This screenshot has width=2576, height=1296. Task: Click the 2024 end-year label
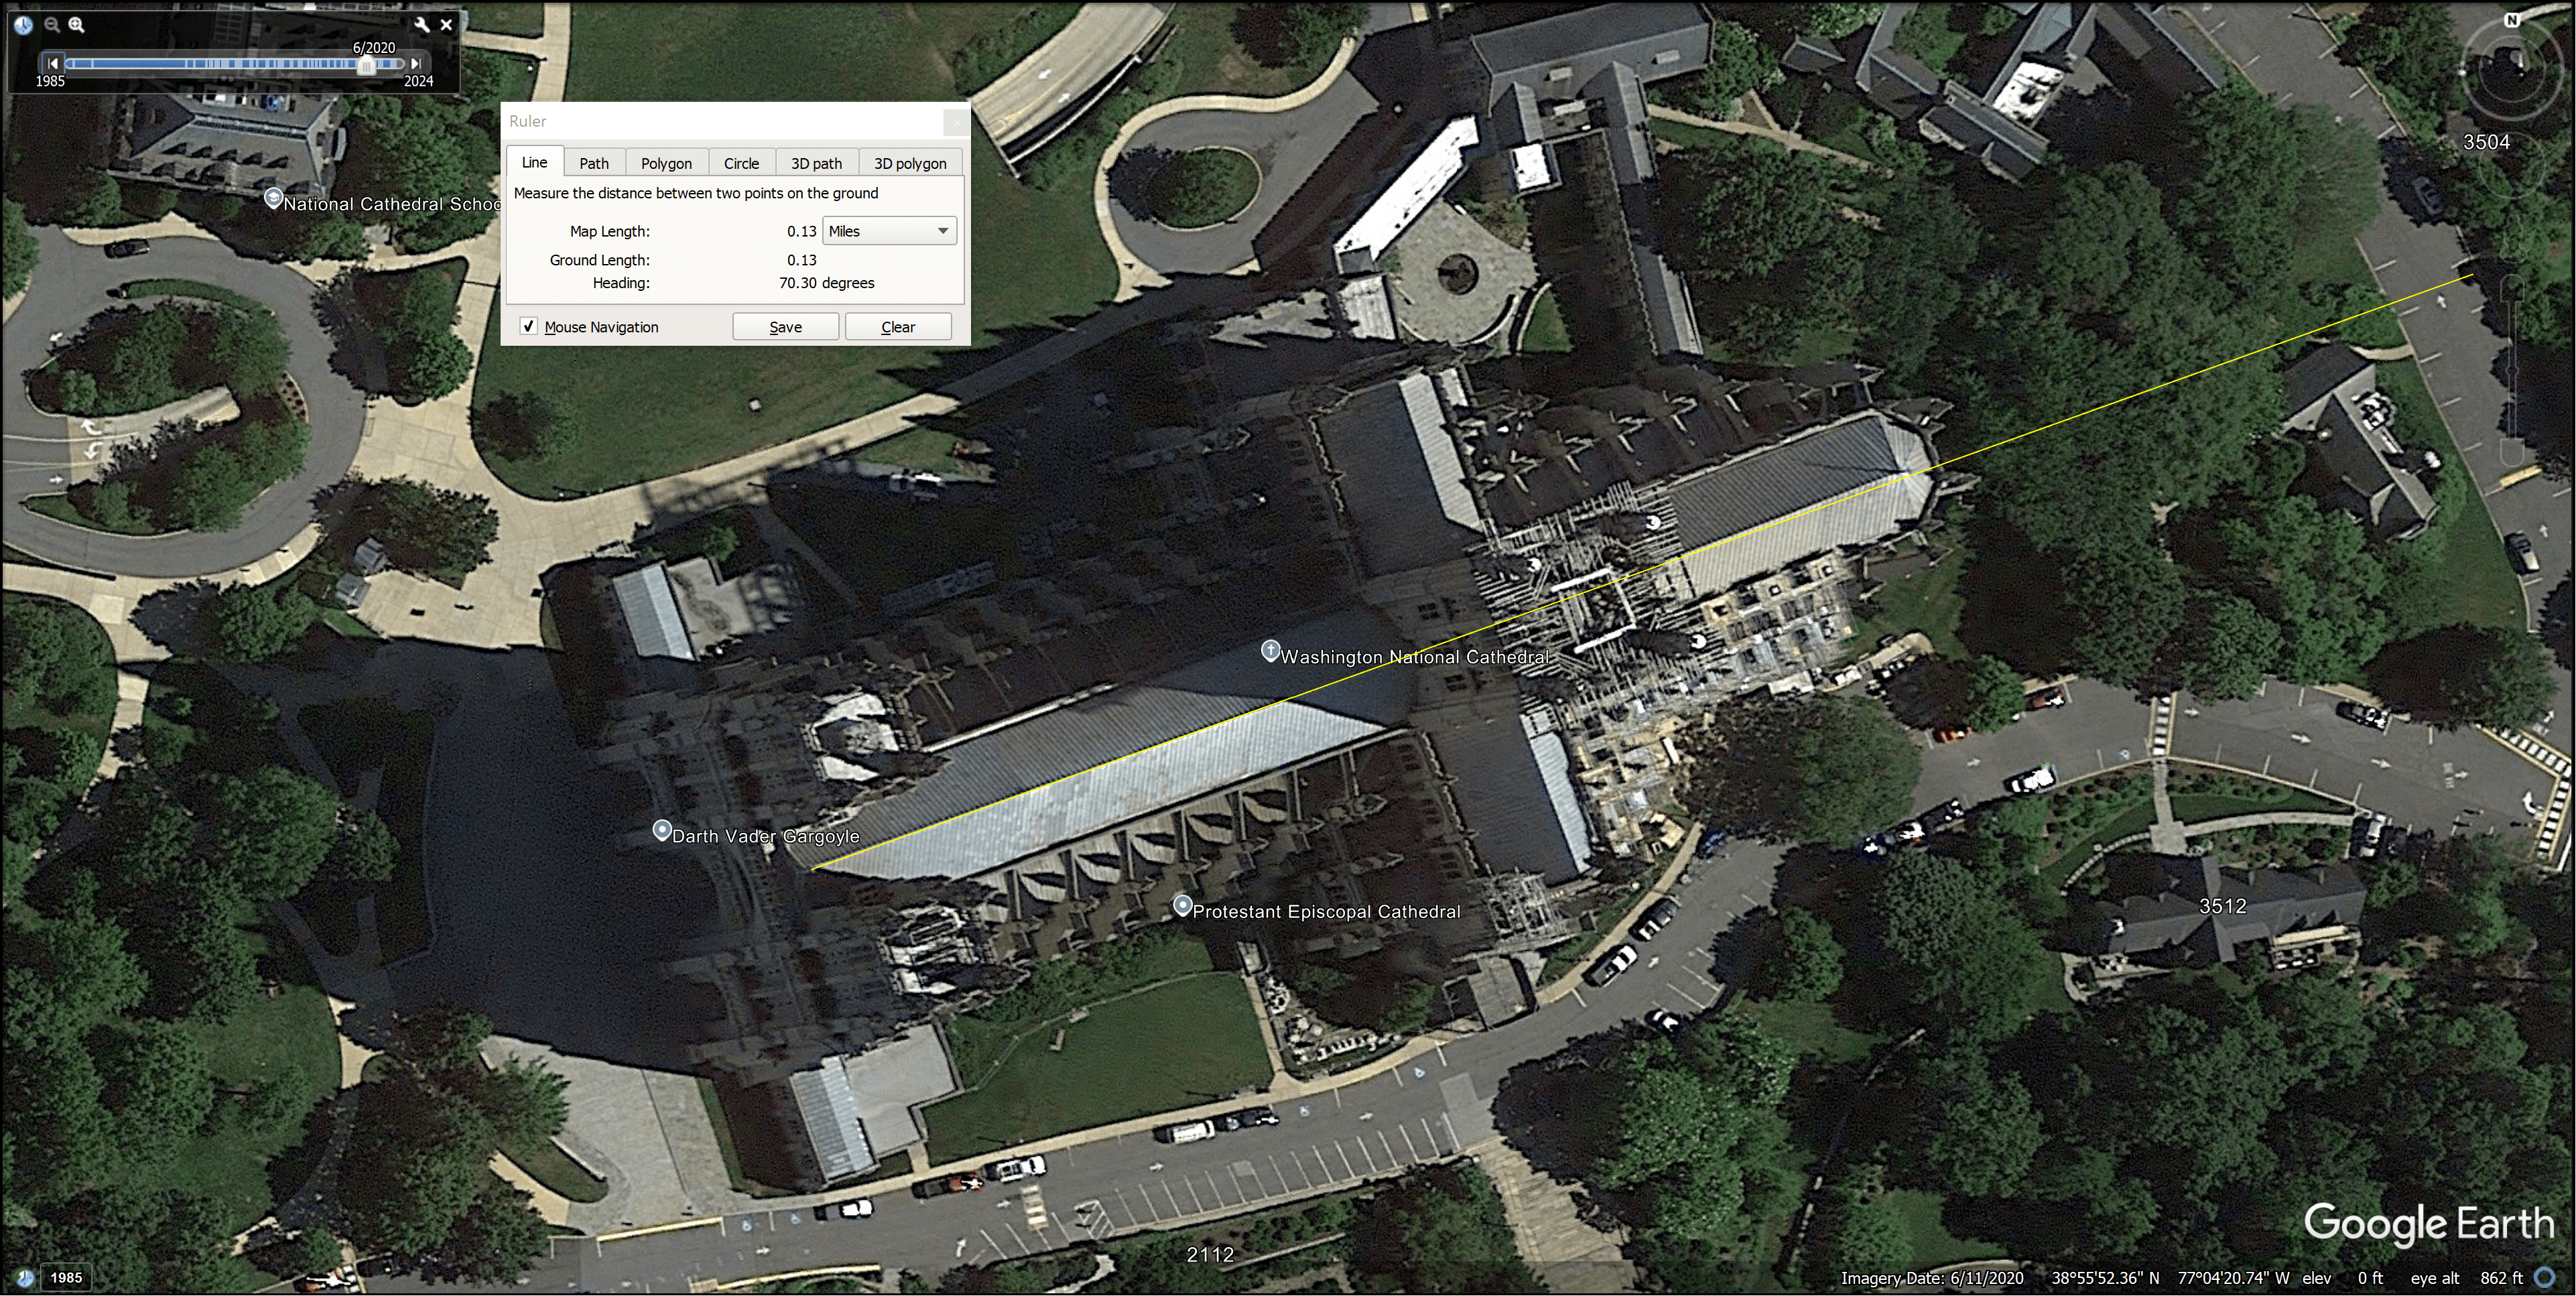(x=419, y=82)
